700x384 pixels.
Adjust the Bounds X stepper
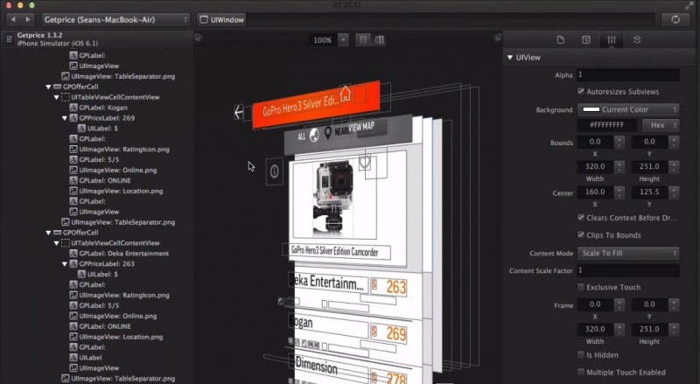tap(619, 142)
